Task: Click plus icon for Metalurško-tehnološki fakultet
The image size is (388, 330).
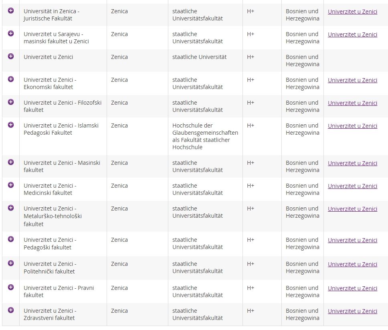Action: tap(11, 208)
